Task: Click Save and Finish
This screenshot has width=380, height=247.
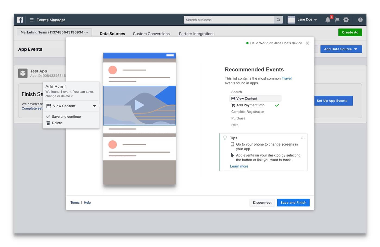Action: coord(293,203)
